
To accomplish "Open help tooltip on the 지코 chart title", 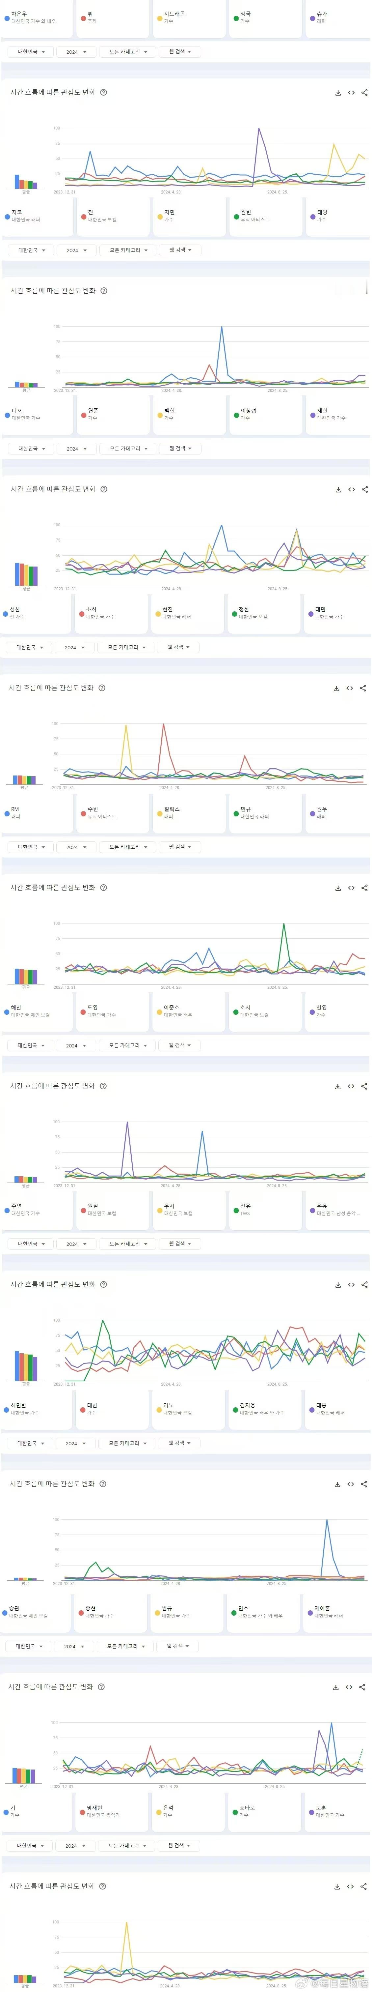I will (104, 291).
